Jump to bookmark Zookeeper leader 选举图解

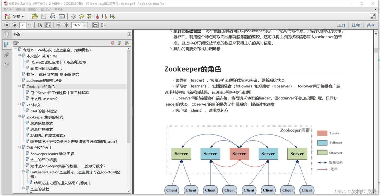pos(52,154)
